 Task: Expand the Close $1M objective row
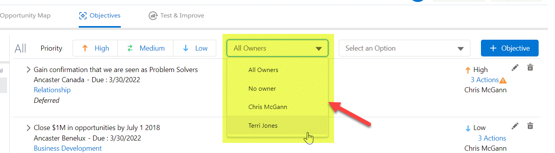pyautogui.click(x=28, y=128)
